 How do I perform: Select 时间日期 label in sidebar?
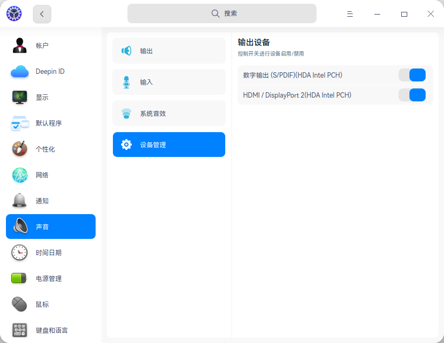(49, 253)
